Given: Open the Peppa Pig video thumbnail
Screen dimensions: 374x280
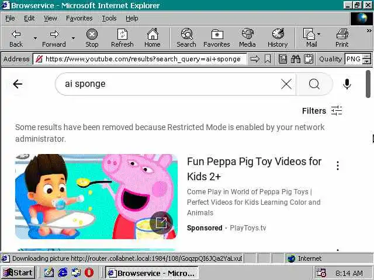Looking at the screenshot, I should click(96, 197).
